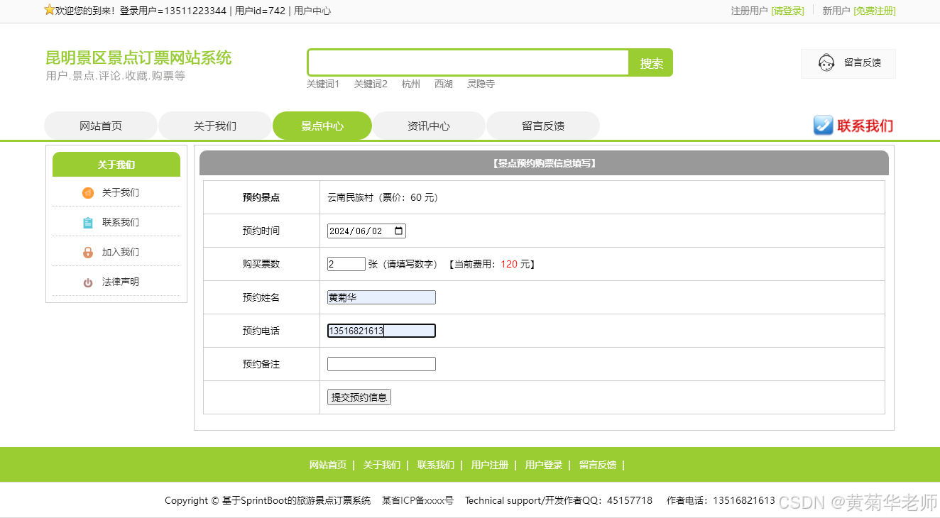
Task: Select the 留言反馈 tab in top navigation
Action: [543, 125]
